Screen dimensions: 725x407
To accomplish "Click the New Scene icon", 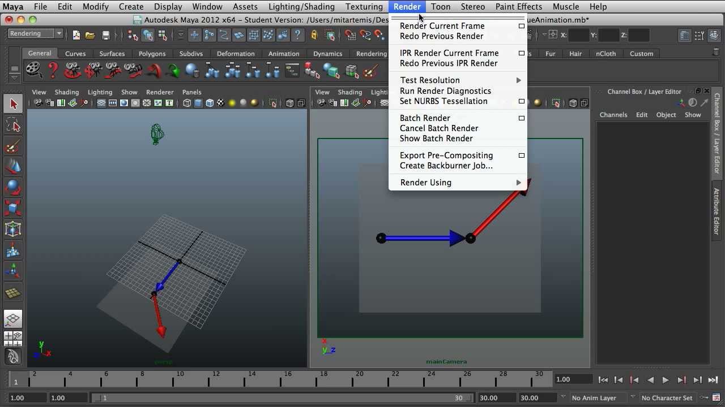I will [76, 35].
